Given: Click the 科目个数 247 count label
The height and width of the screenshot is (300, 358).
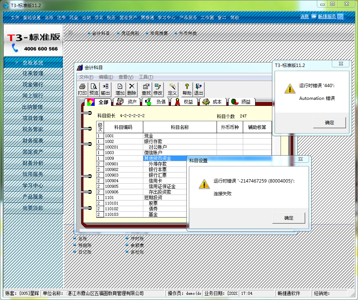Looking at the screenshot, I should [232, 116].
